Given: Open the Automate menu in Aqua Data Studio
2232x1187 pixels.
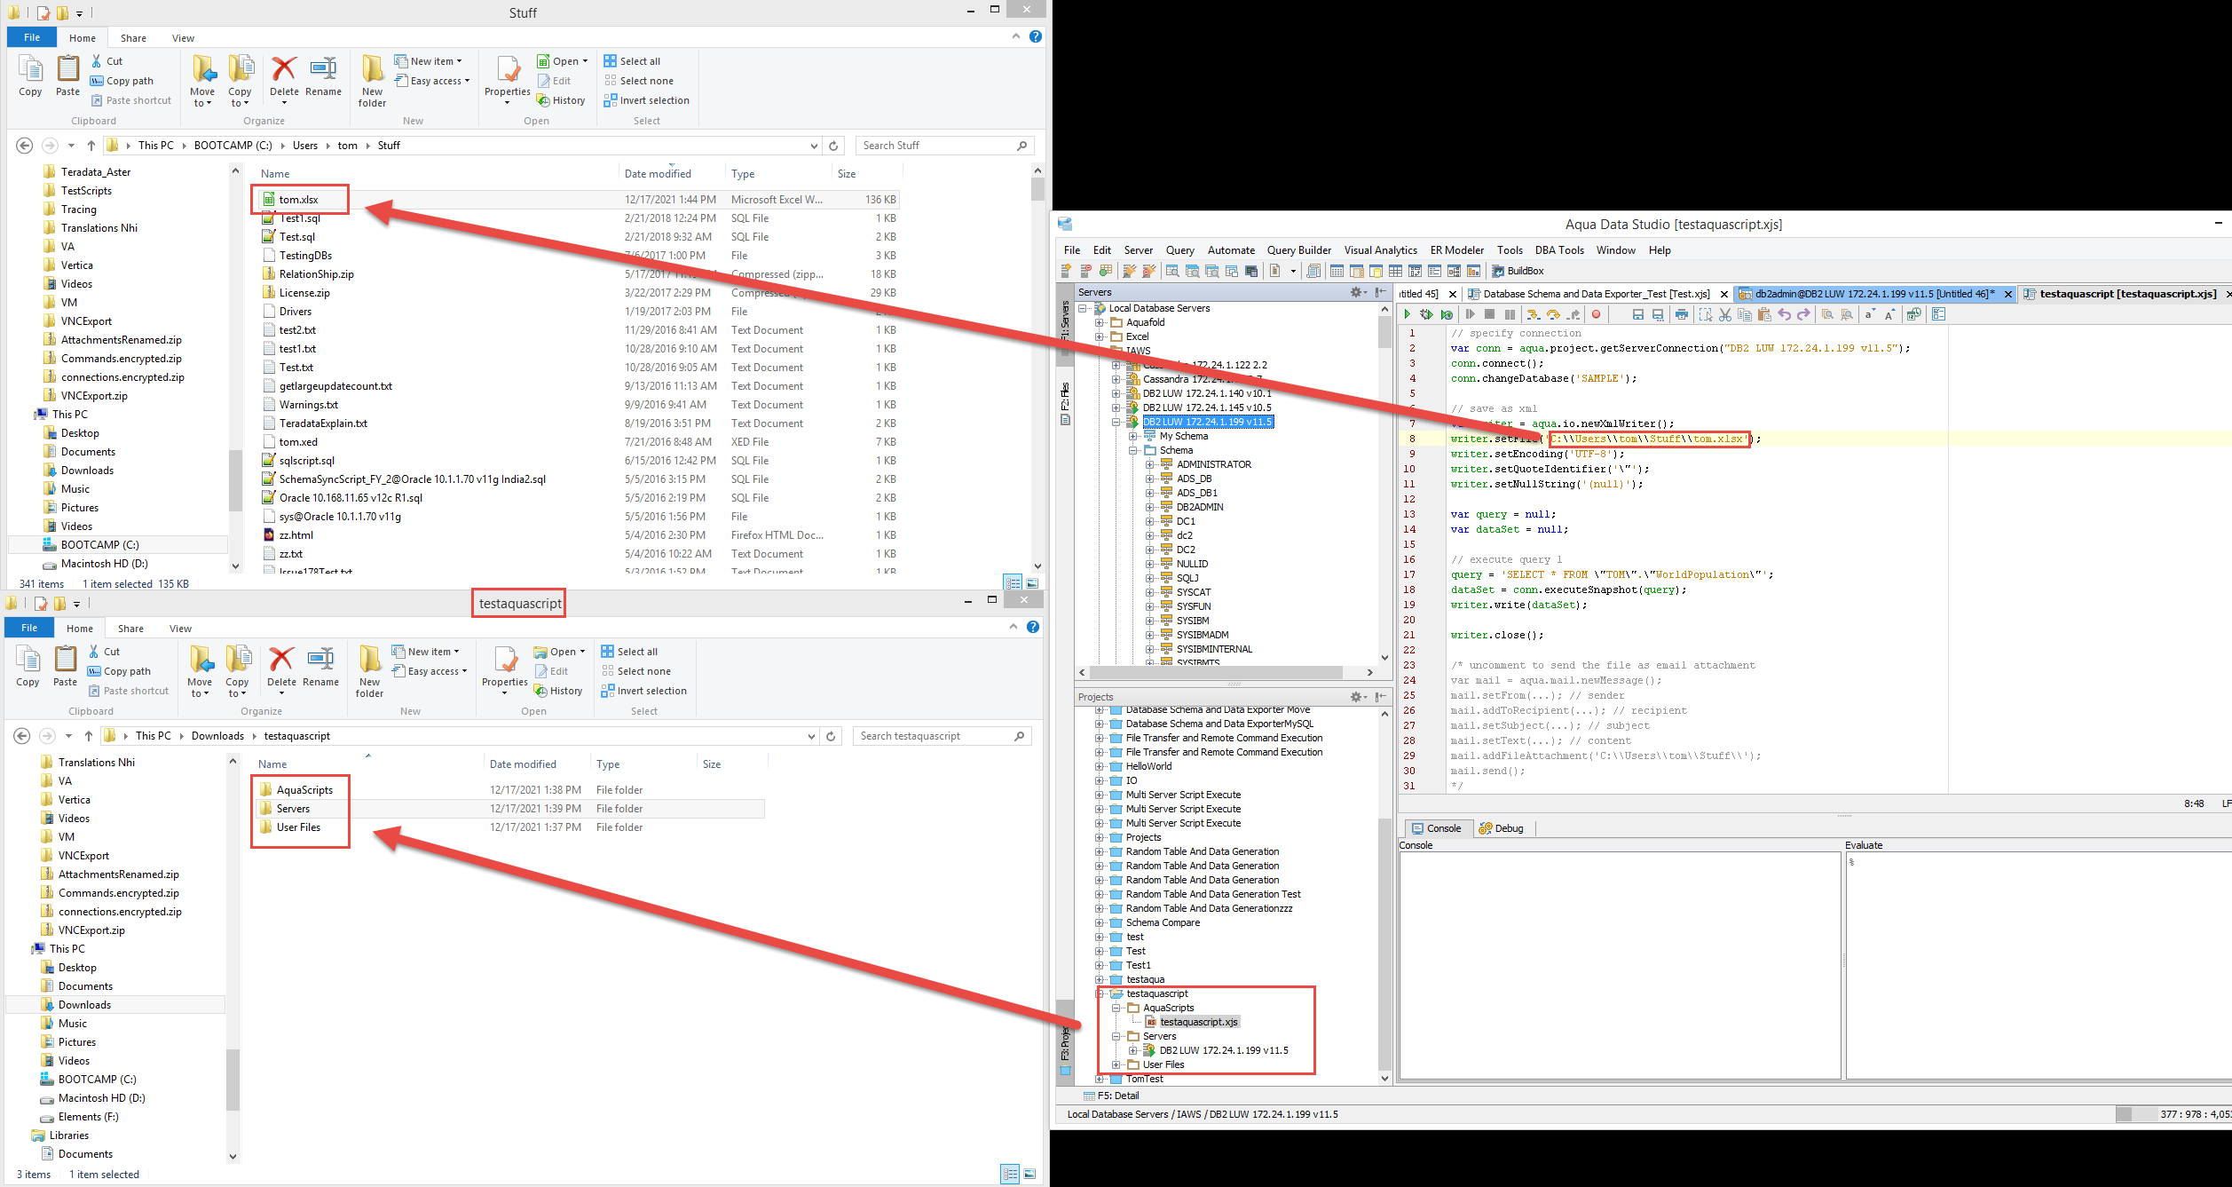Looking at the screenshot, I should [1231, 250].
